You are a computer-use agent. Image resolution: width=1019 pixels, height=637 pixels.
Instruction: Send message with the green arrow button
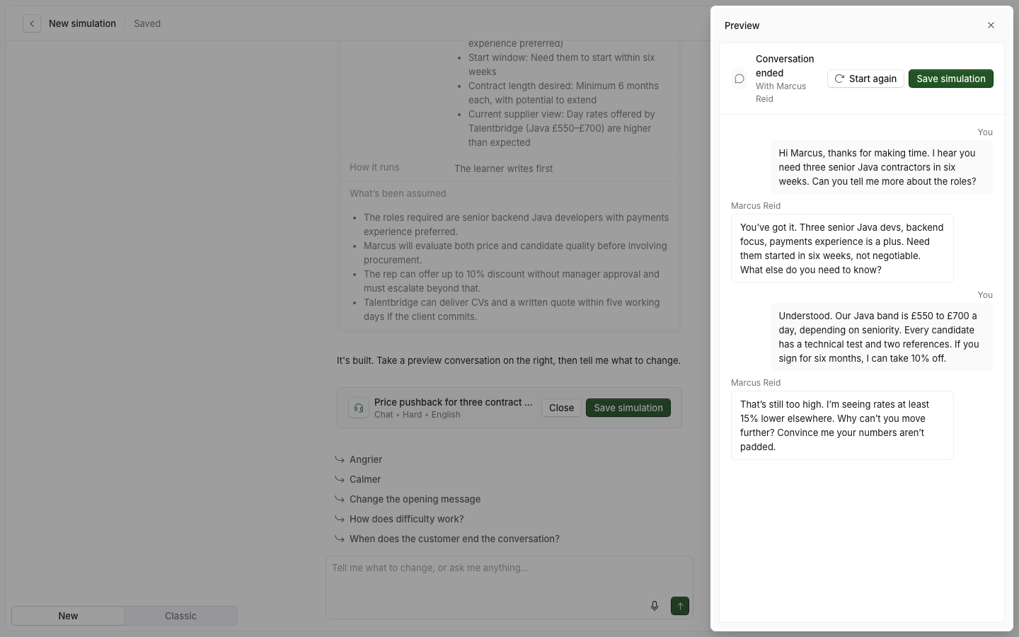pyautogui.click(x=680, y=606)
